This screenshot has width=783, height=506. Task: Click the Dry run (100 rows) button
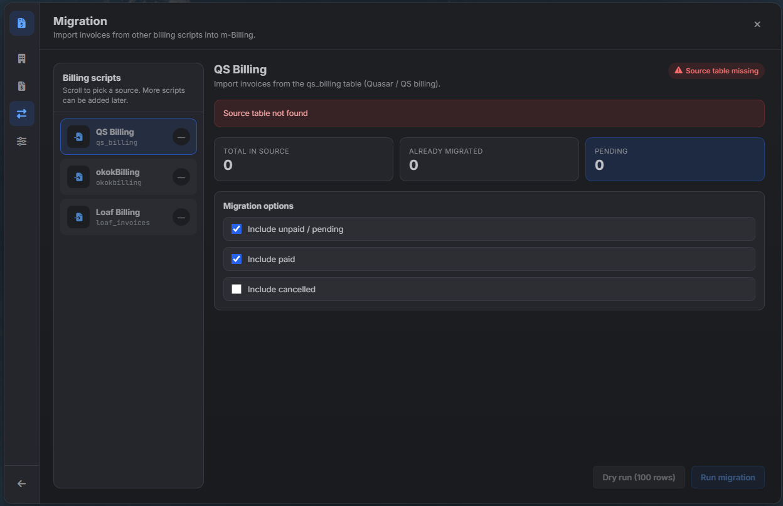pyautogui.click(x=639, y=477)
